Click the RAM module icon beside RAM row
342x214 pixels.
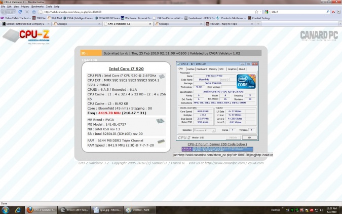(x=161, y=141)
